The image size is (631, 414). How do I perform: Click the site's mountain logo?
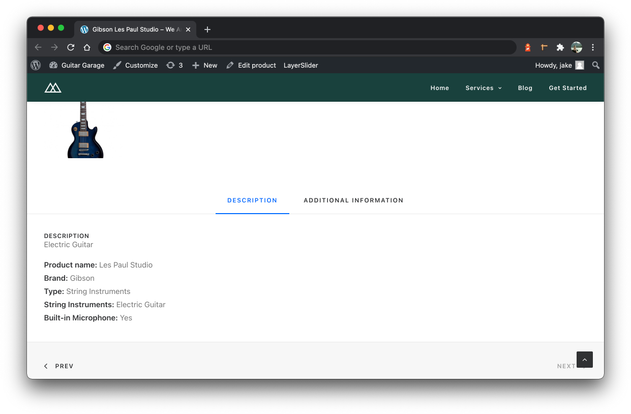click(53, 87)
